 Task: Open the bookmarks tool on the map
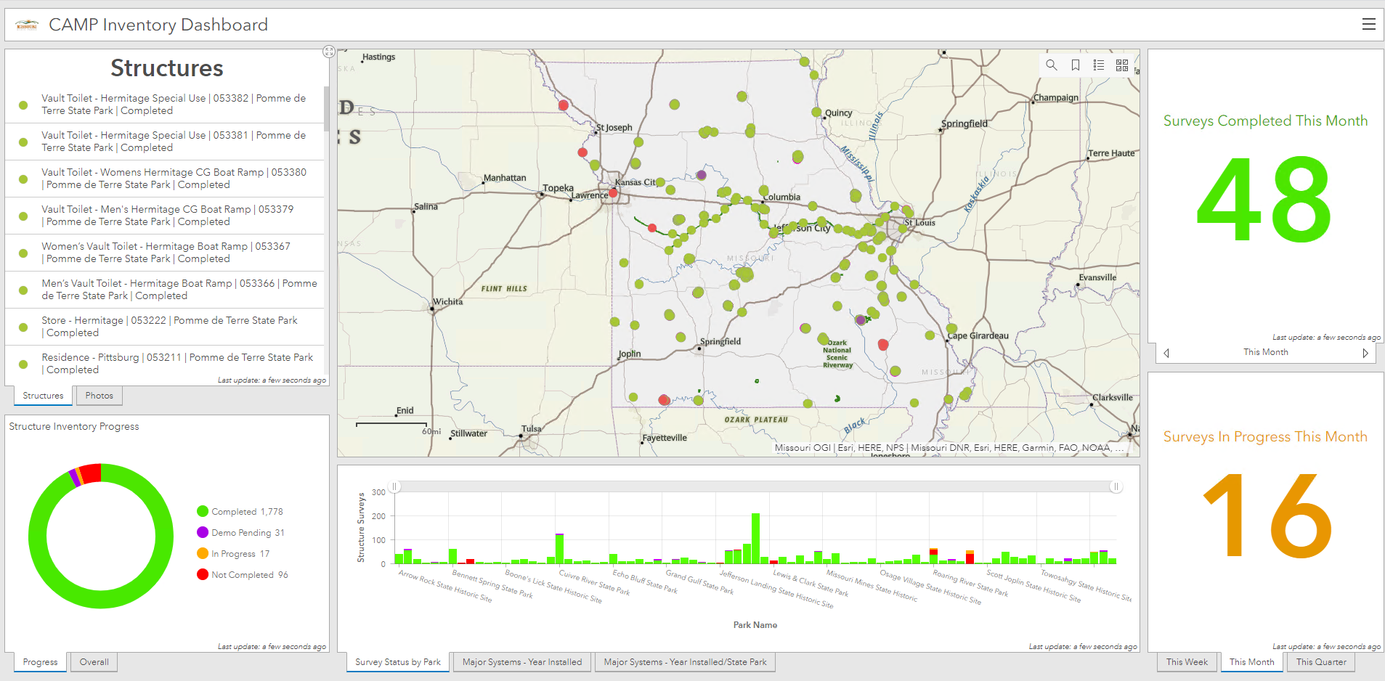point(1075,65)
